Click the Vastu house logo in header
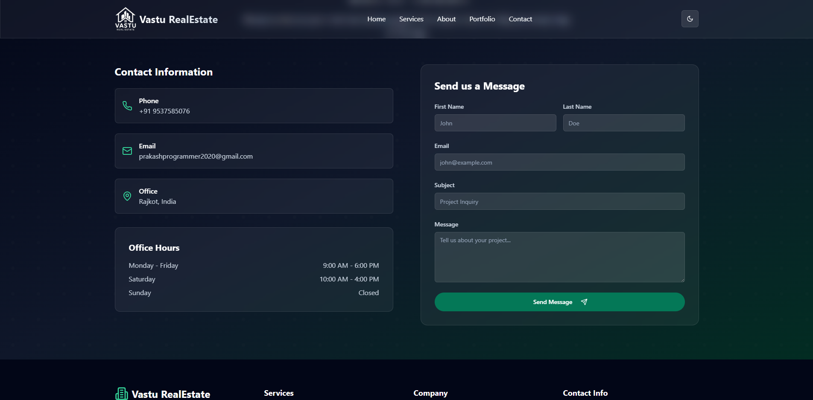This screenshot has width=813, height=400. pos(126,19)
